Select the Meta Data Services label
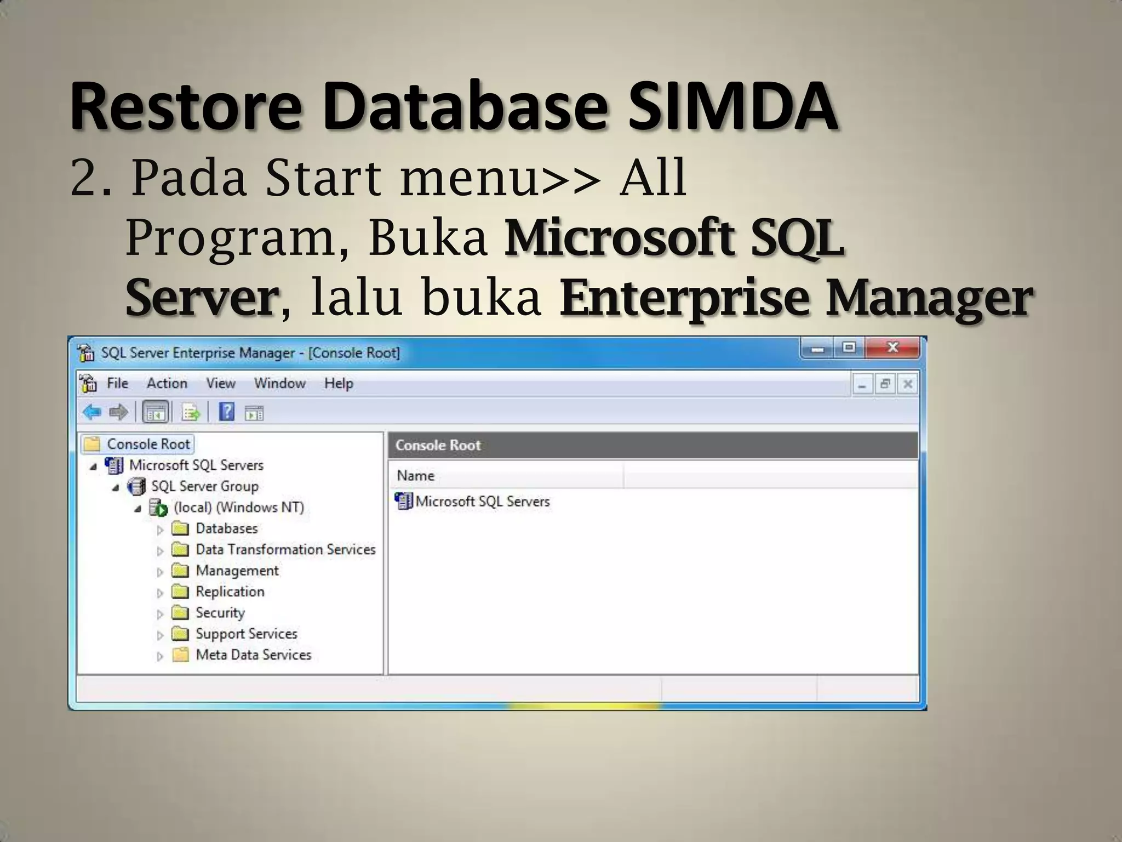The width and height of the screenshot is (1122, 842). tap(254, 655)
